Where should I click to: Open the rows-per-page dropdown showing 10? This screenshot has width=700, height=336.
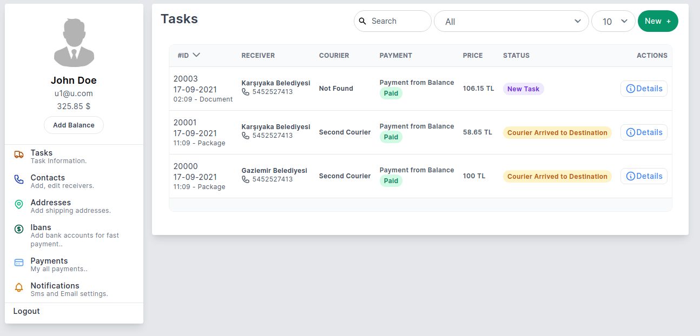tap(613, 21)
